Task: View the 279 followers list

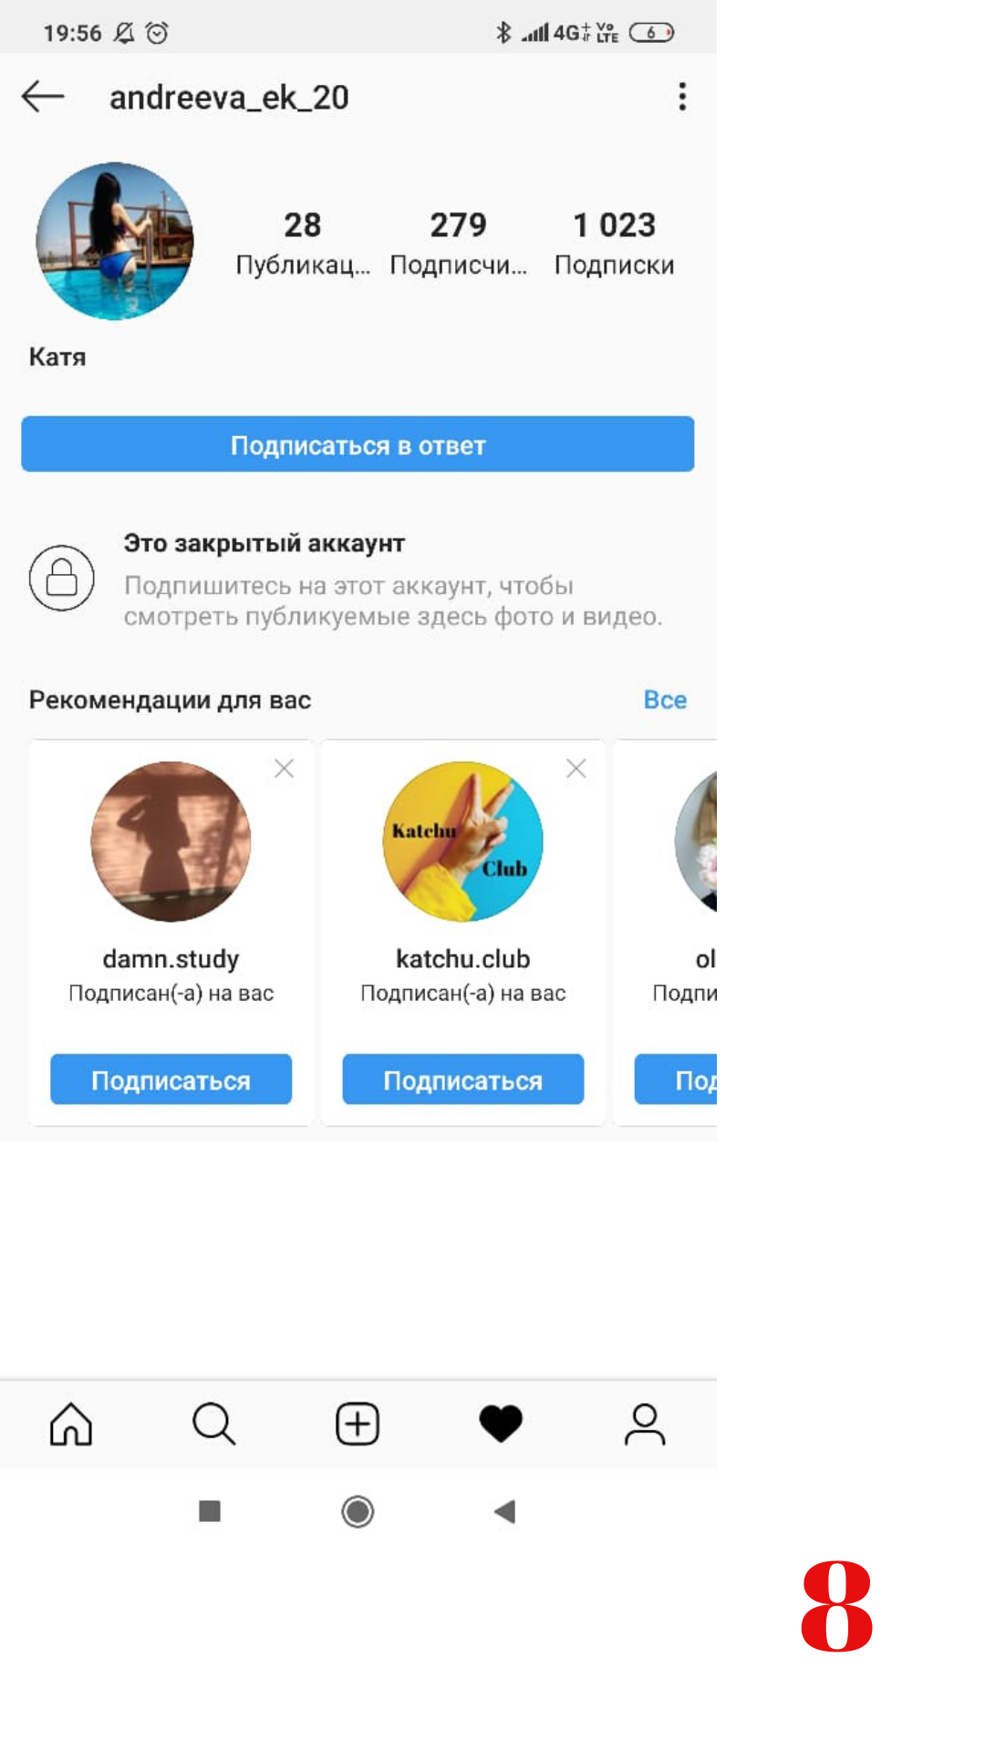Action: (459, 243)
